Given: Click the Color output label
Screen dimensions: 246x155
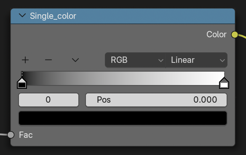Looking at the screenshot, I should pos(217,34).
